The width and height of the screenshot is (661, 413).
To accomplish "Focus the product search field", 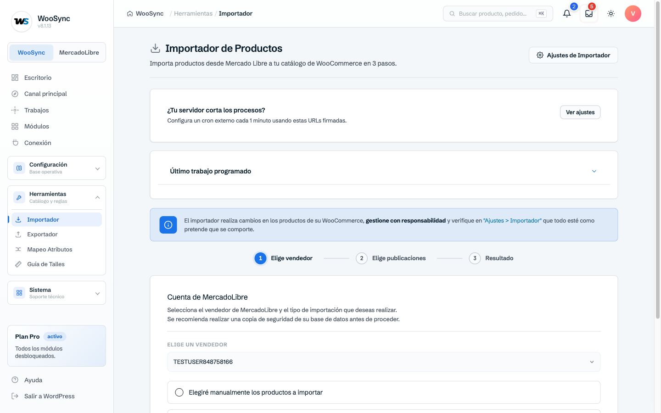I will (x=498, y=14).
